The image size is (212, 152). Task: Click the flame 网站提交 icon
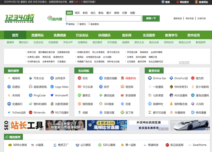(178, 2)
